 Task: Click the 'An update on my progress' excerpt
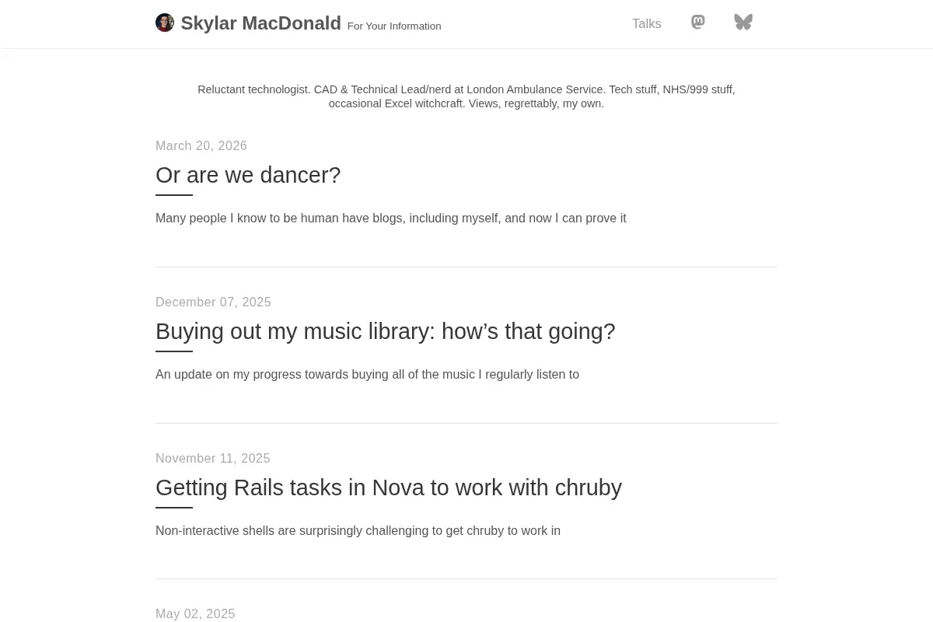click(x=367, y=375)
